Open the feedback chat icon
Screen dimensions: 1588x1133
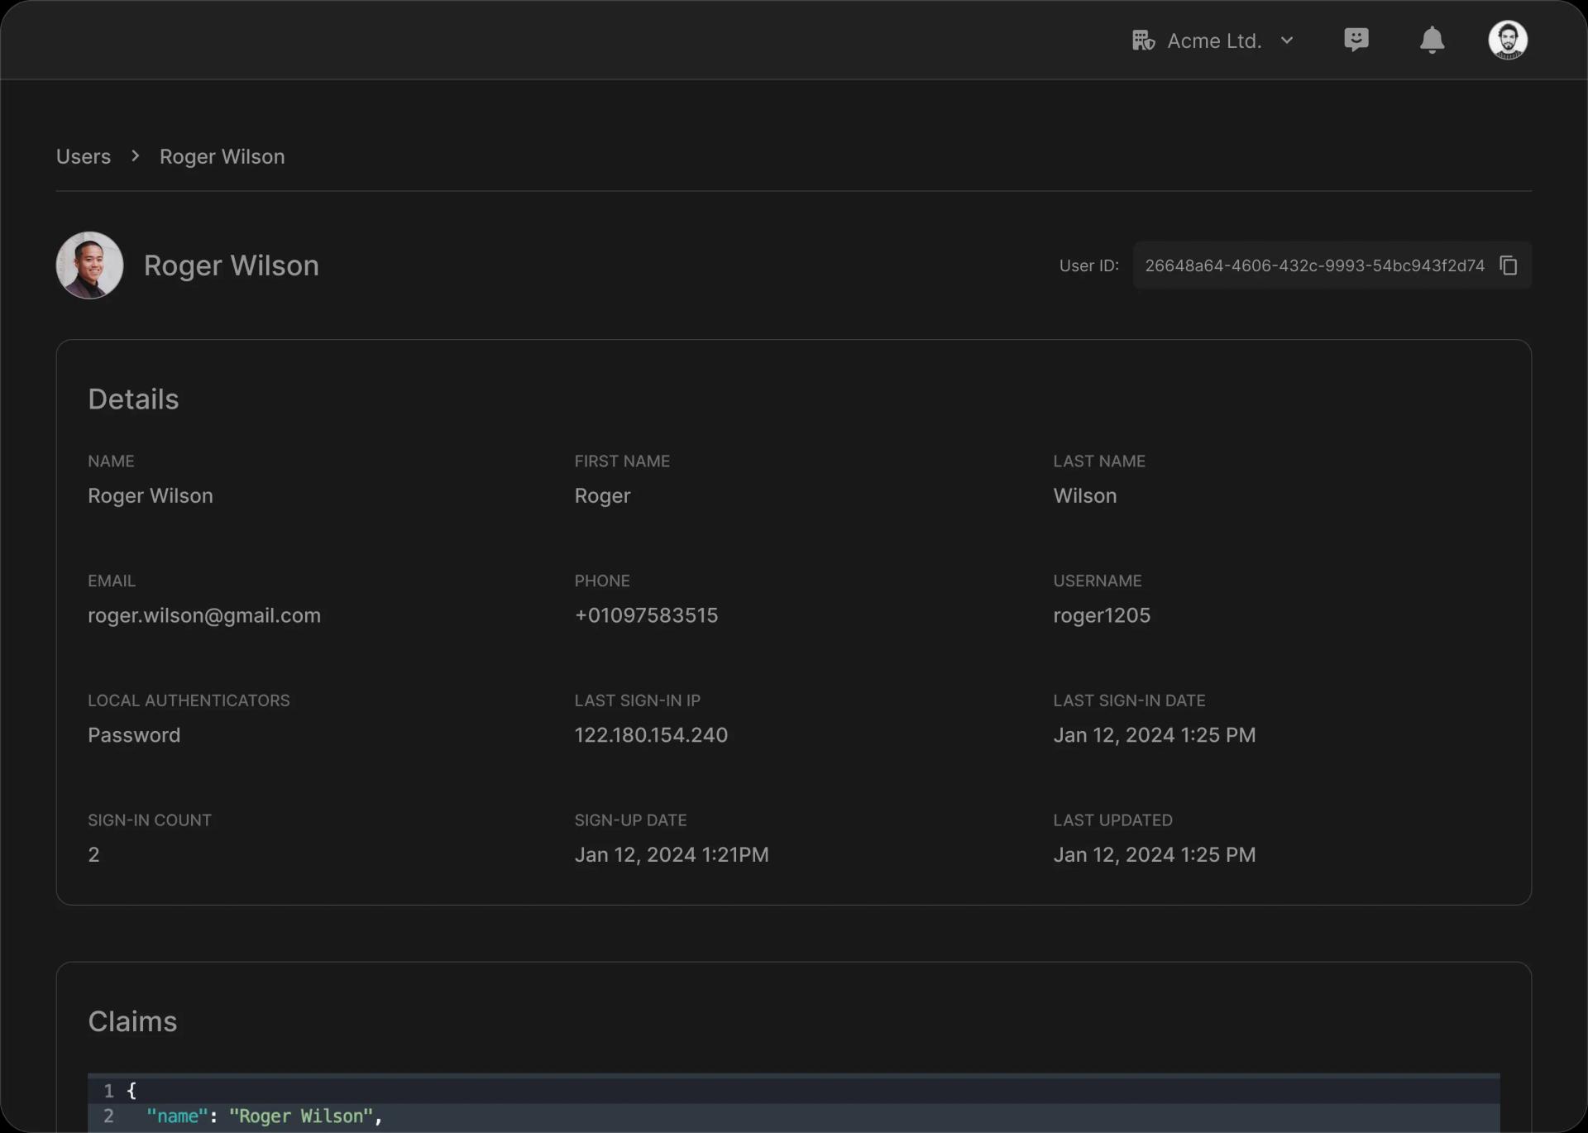coord(1356,39)
